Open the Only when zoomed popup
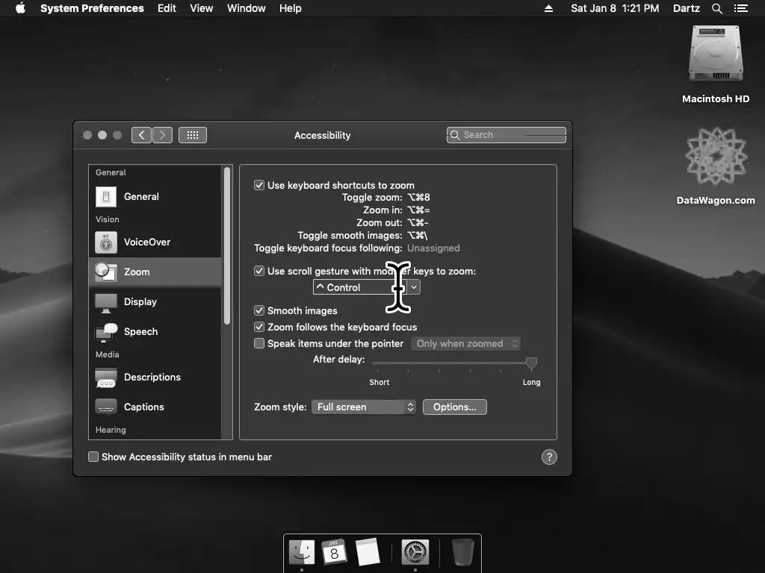 [x=465, y=343]
